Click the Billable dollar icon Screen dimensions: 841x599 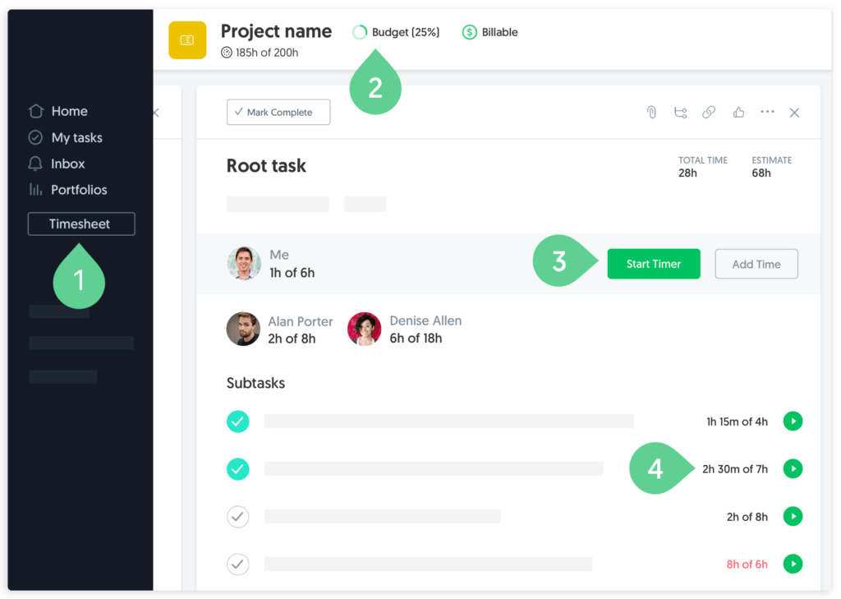(469, 32)
